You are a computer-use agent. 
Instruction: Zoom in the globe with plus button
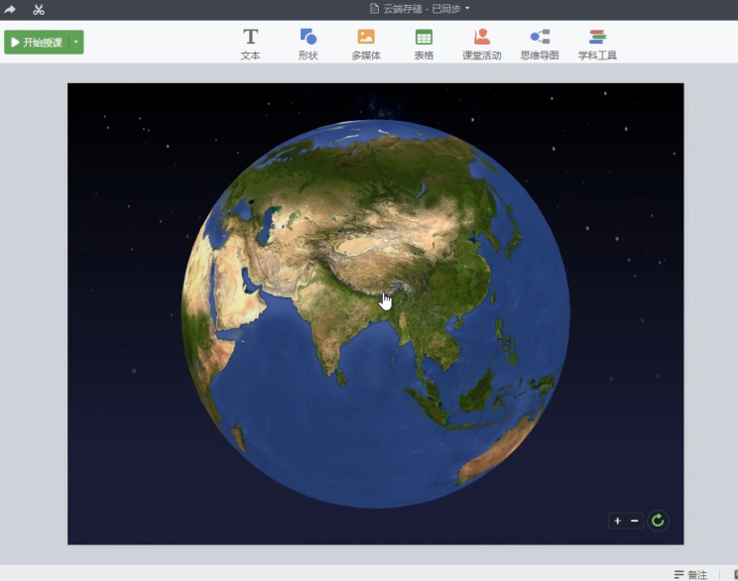click(x=617, y=521)
